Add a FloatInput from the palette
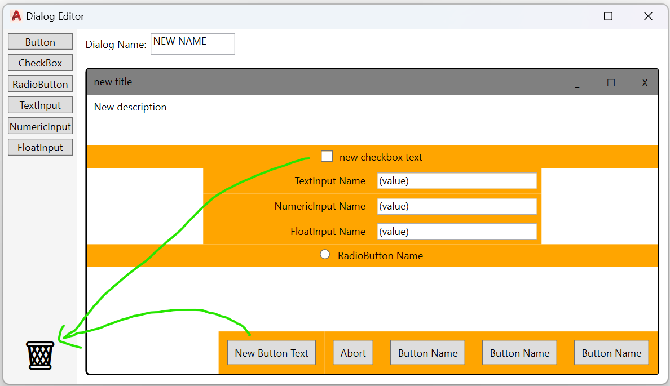The height and width of the screenshot is (386, 670). coord(40,147)
